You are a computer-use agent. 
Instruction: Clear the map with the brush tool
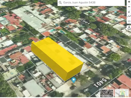[x=129, y=28]
